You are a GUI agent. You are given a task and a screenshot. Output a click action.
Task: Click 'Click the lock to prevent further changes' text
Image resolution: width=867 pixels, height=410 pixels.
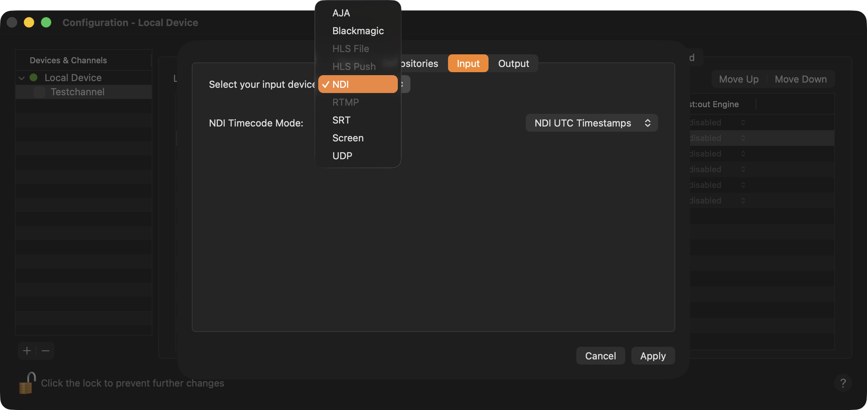[x=132, y=383]
